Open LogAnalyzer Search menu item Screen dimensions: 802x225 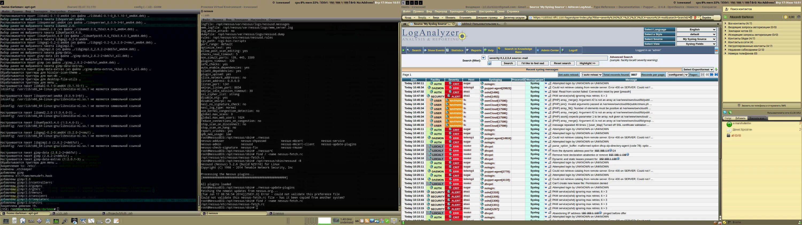[414, 50]
